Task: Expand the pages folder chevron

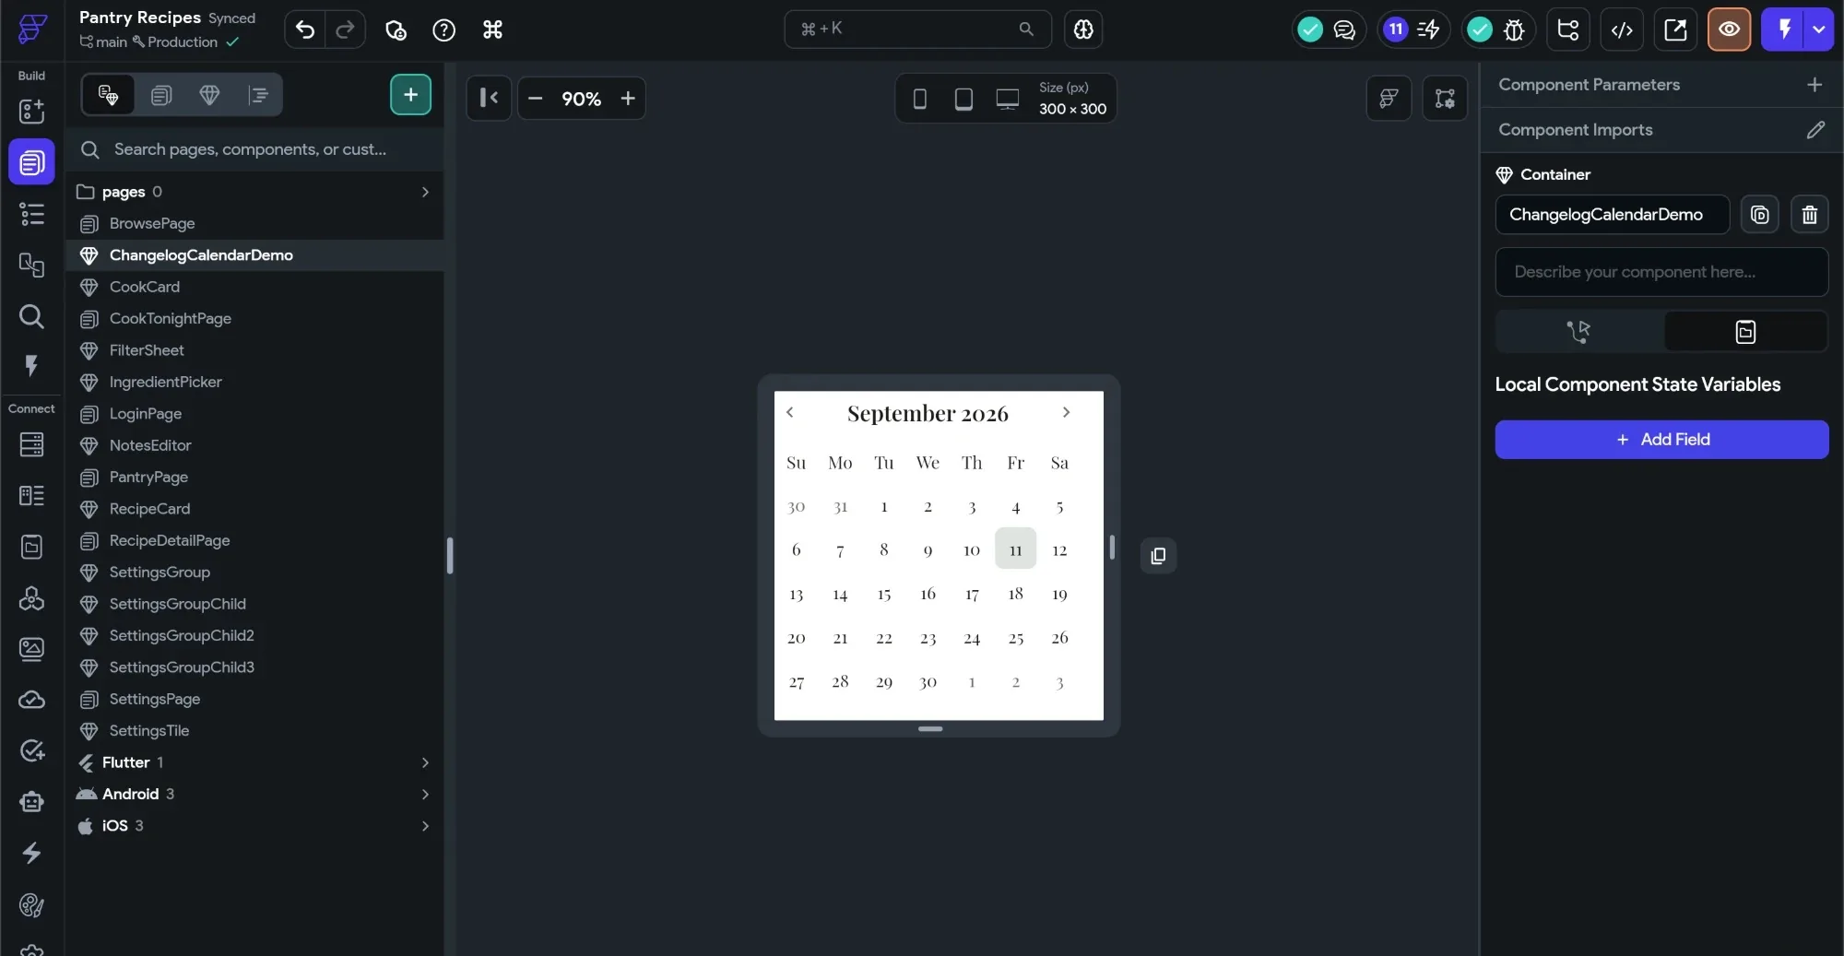Action: 425,192
